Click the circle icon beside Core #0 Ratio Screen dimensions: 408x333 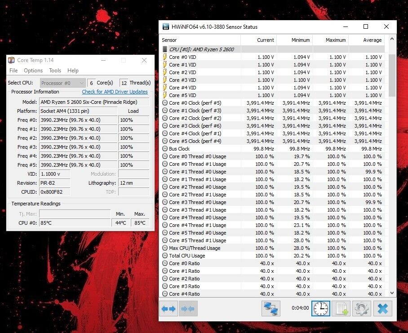pos(165,263)
